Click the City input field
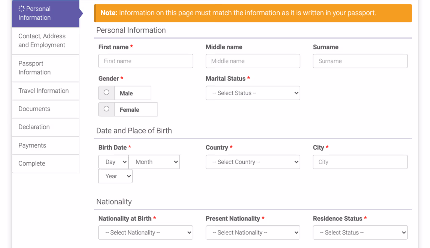430x248 pixels. (x=360, y=162)
